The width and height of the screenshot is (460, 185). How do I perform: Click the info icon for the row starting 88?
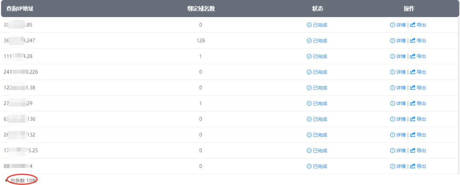[x=393, y=166]
